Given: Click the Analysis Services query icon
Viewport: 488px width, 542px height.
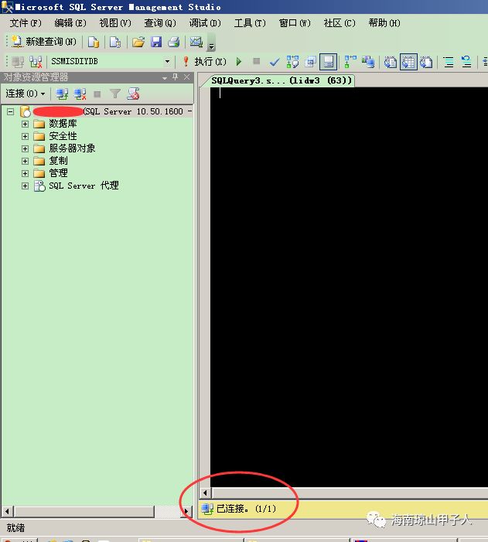Looking at the screenshot, I should click(115, 42).
